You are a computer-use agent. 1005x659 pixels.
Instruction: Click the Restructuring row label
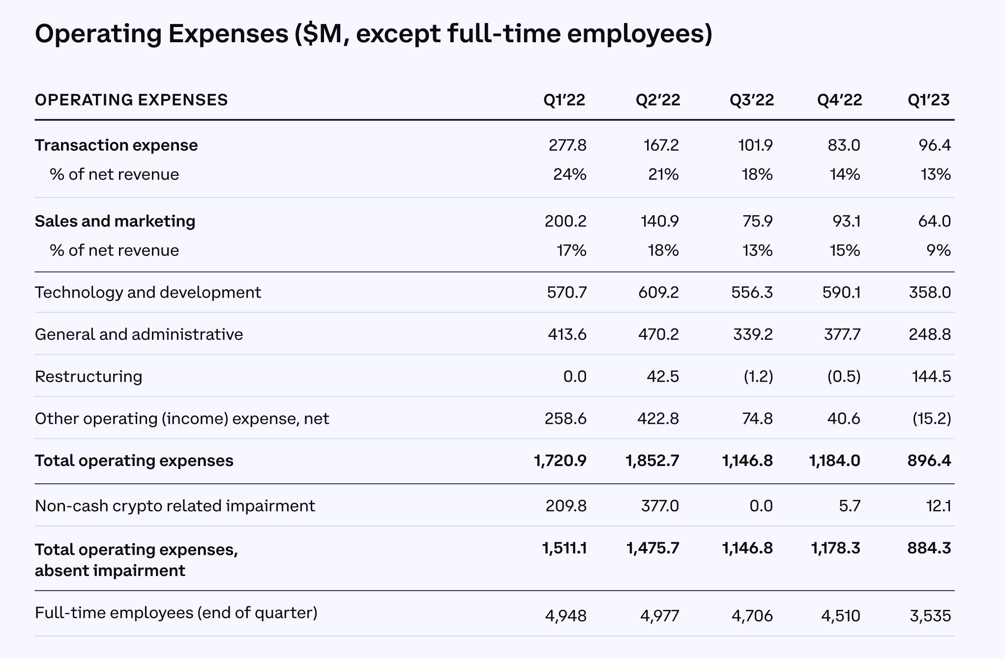pyautogui.click(x=89, y=377)
